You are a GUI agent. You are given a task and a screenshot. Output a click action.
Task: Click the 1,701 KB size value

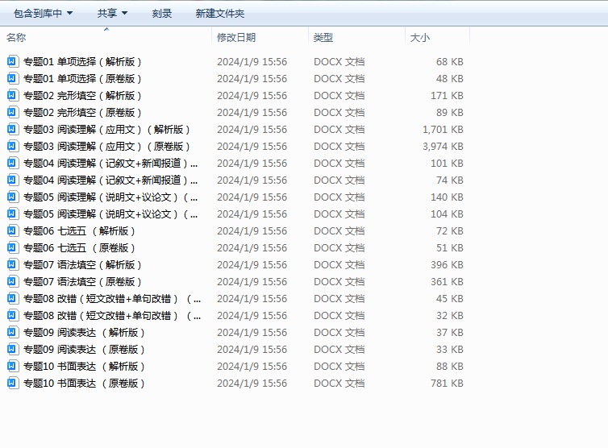pyautogui.click(x=444, y=130)
